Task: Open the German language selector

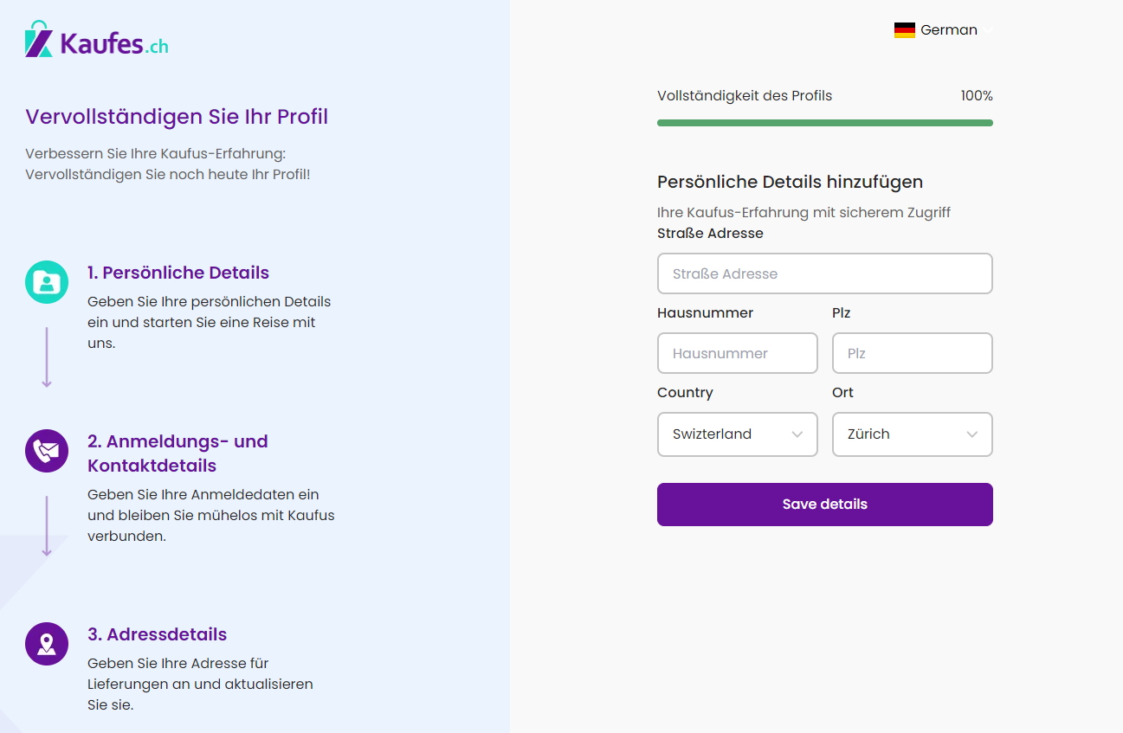Action: coord(944,30)
